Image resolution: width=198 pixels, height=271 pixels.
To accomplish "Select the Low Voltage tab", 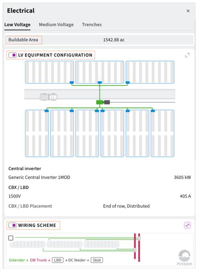I will click(x=17, y=24).
